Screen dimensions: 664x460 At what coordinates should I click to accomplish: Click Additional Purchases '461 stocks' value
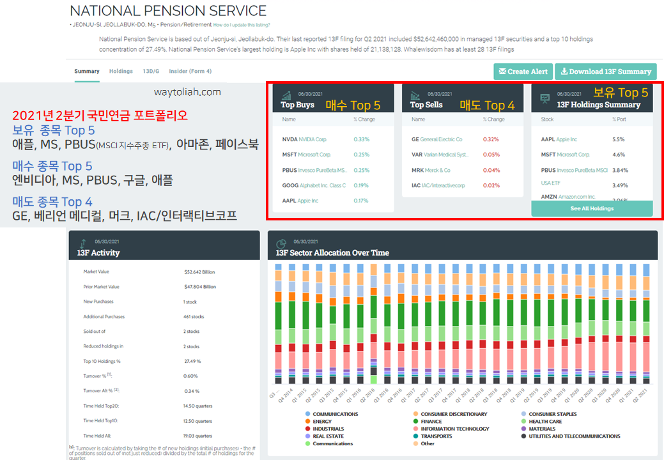pyautogui.click(x=194, y=316)
